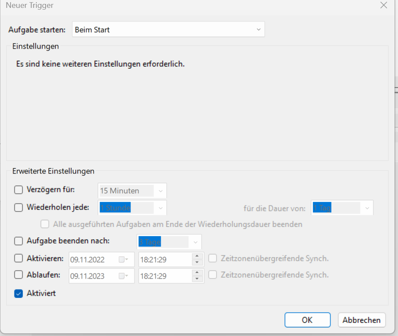Check Zeitzonenübergreifende Synch. for Ablaufen
This screenshot has height=336, width=398.
click(x=213, y=275)
